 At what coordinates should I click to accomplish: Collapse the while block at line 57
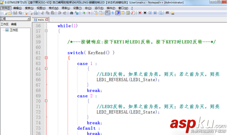pos(46,31)
